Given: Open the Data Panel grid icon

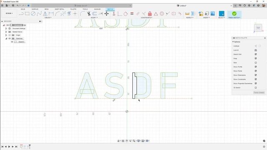Looking at the screenshot, I should [x=2, y=5].
